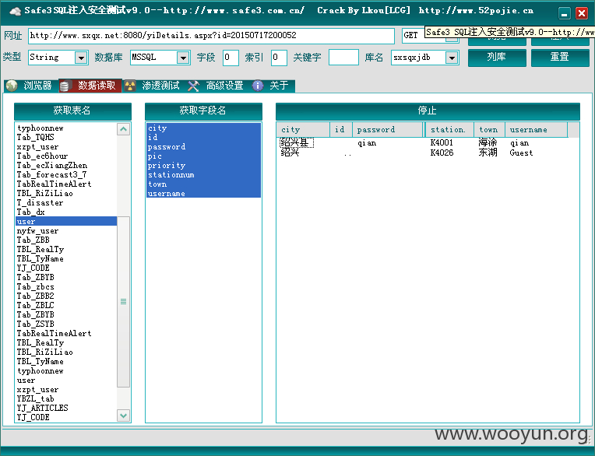The height and width of the screenshot is (456, 595).
Task: Expand the 库名 sxsqxjdb dropdown
Action: [x=452, y=58]
